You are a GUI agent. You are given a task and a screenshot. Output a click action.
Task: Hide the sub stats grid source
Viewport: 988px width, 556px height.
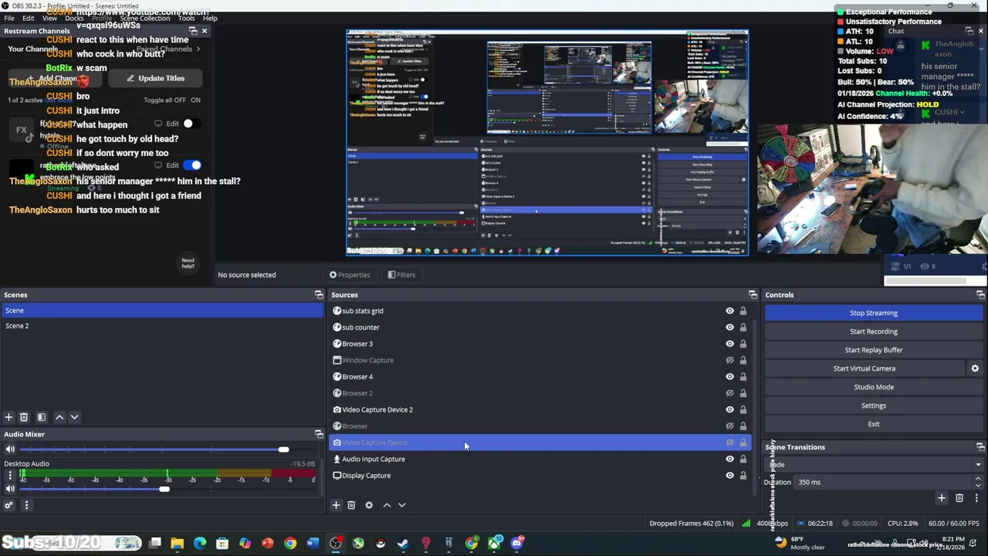(729, 311)
